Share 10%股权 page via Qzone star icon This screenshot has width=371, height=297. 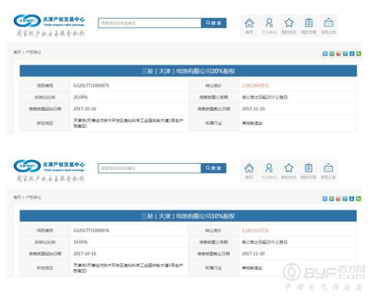[x=331, y=199]
